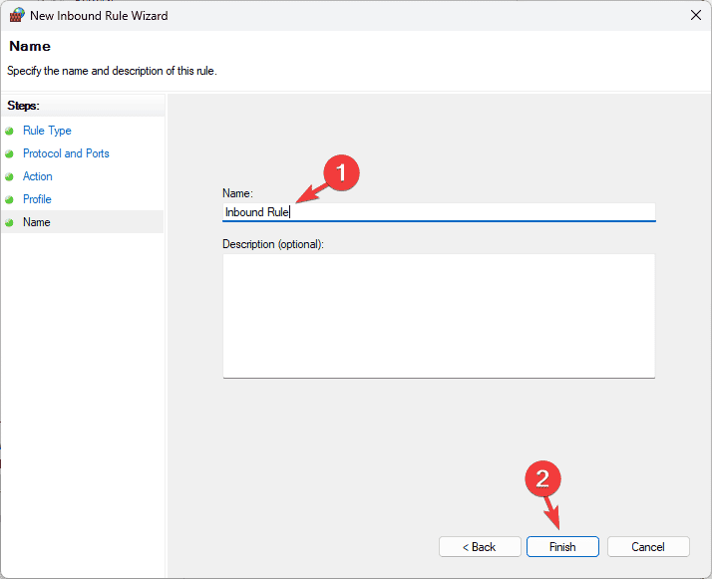
Task: Click the green bullet beside Protocol and Ports
Action: [x=10, y=153]
